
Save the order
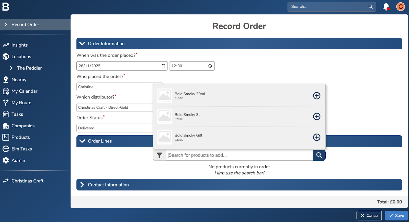pyautogui.click(x=396, y=216)
